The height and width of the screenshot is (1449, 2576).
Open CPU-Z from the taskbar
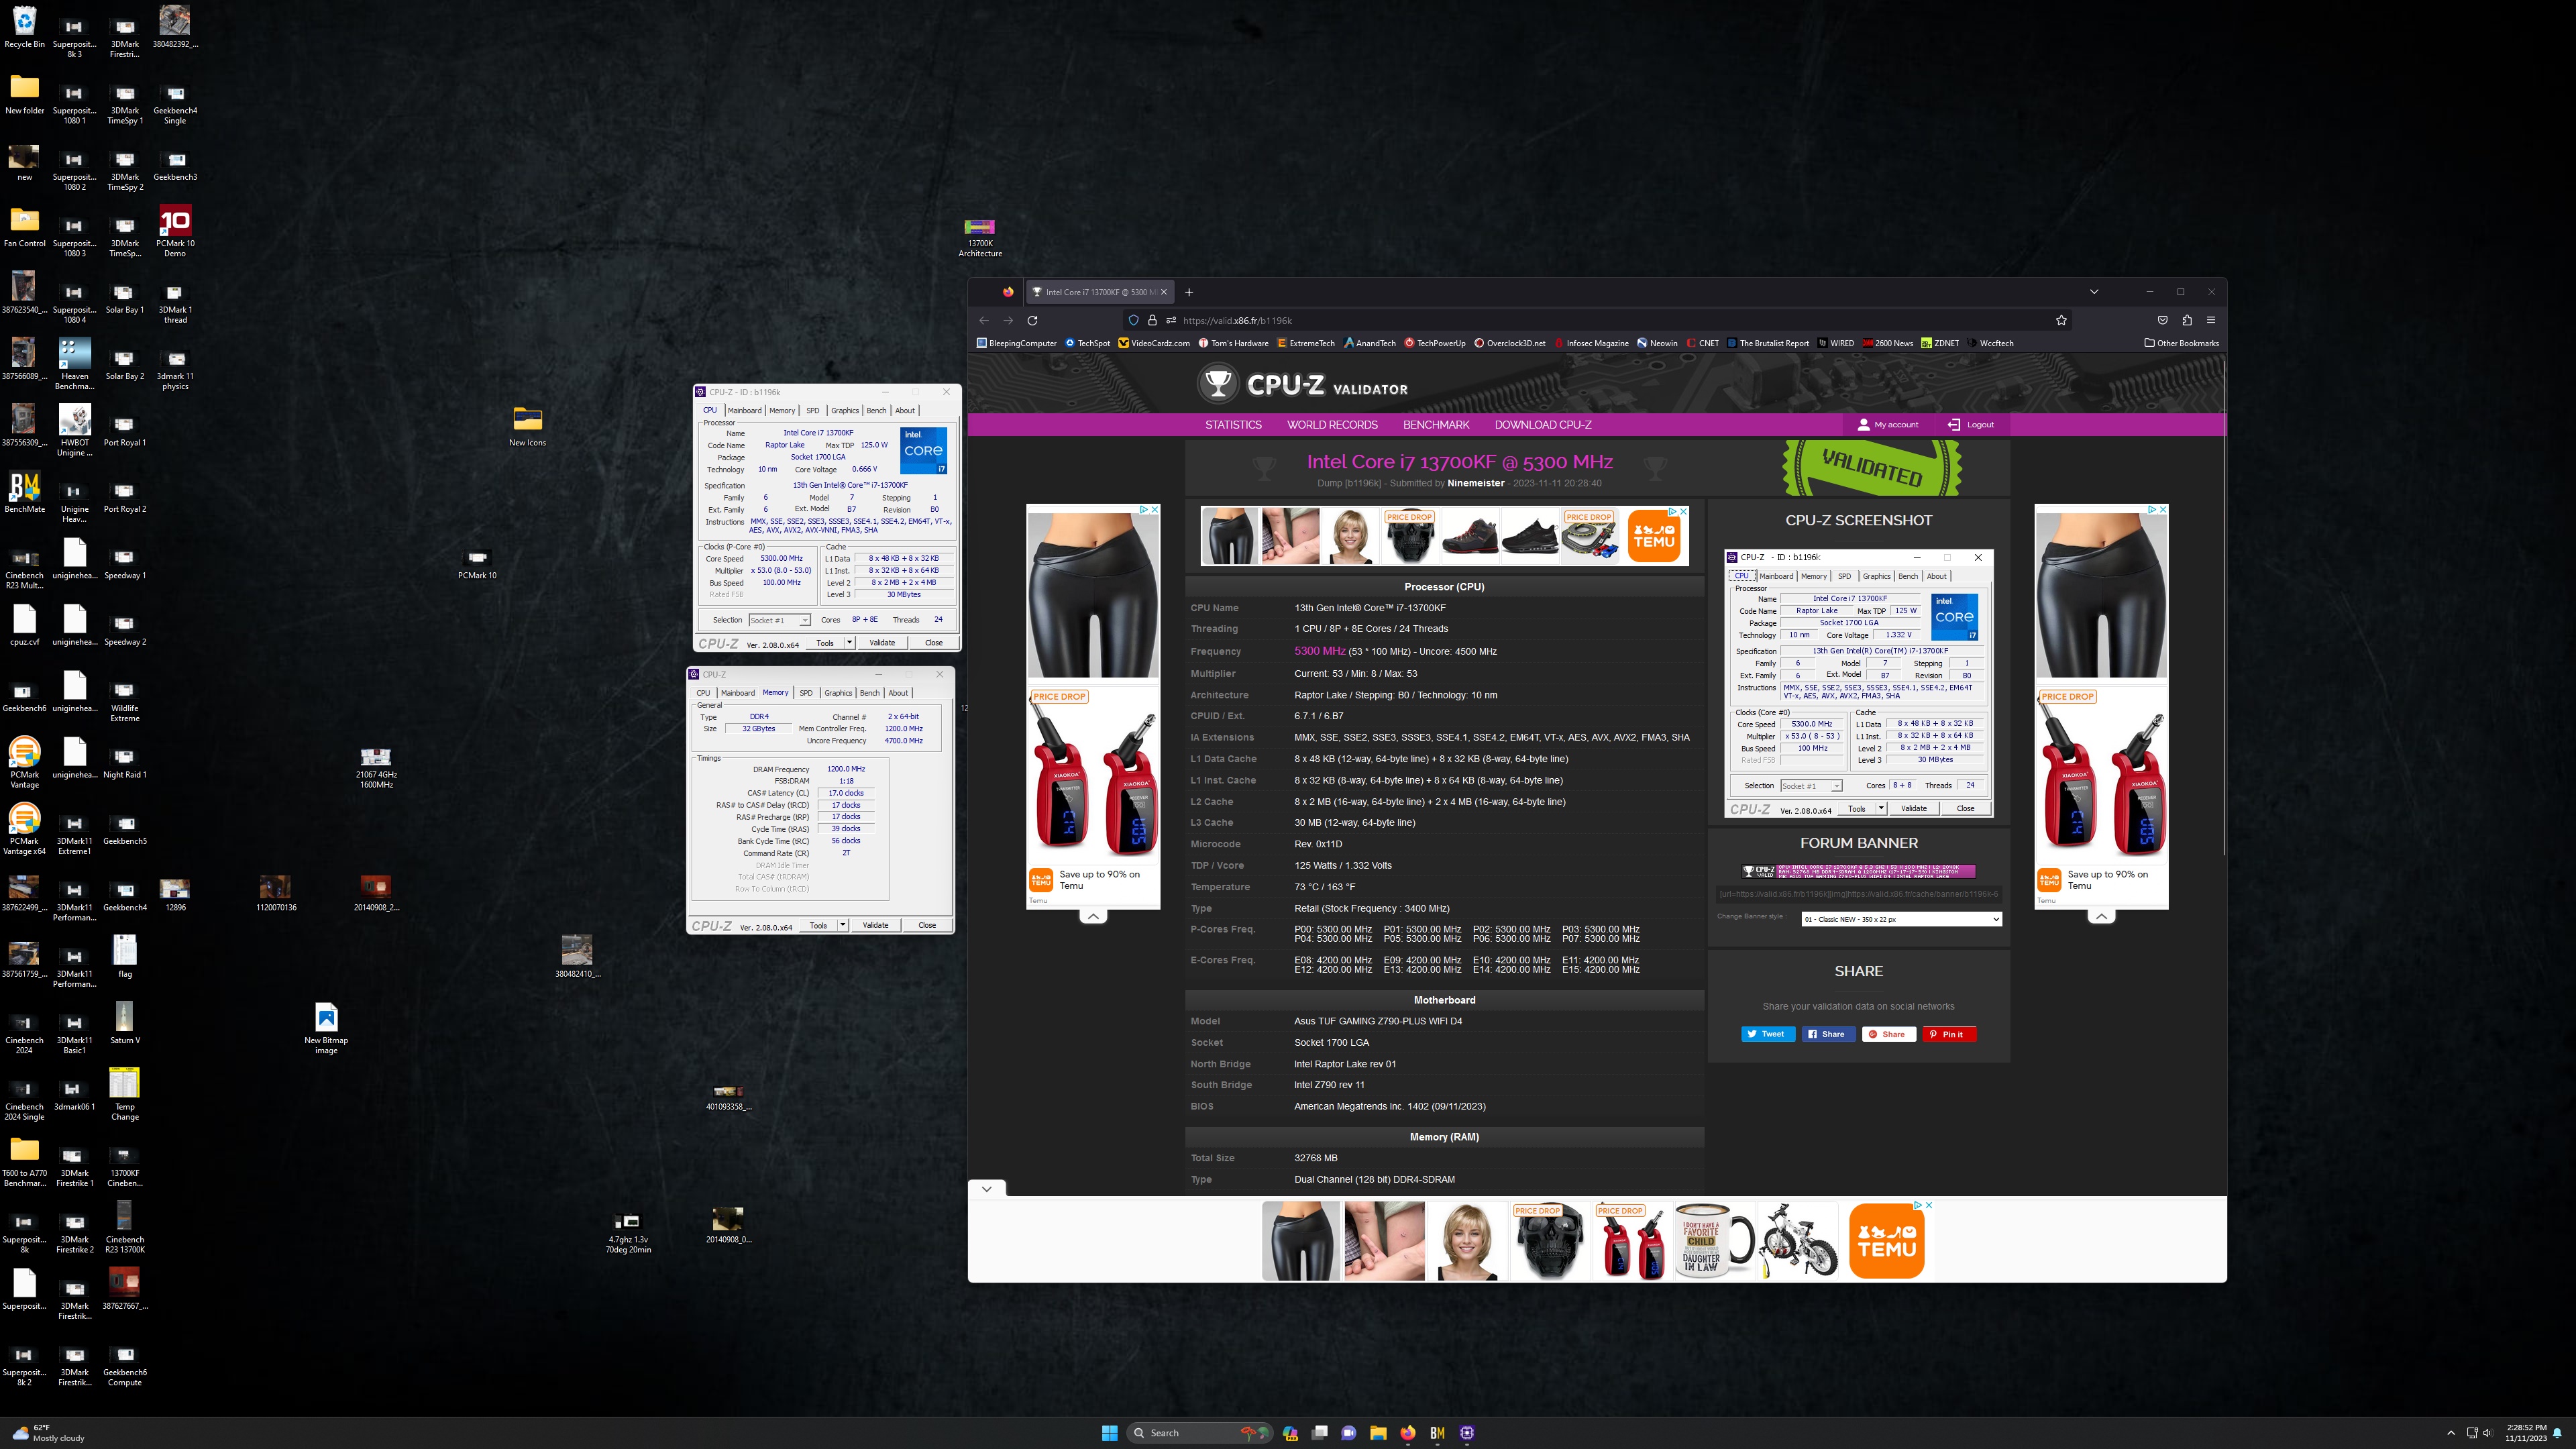(x=1467, y=1432)
